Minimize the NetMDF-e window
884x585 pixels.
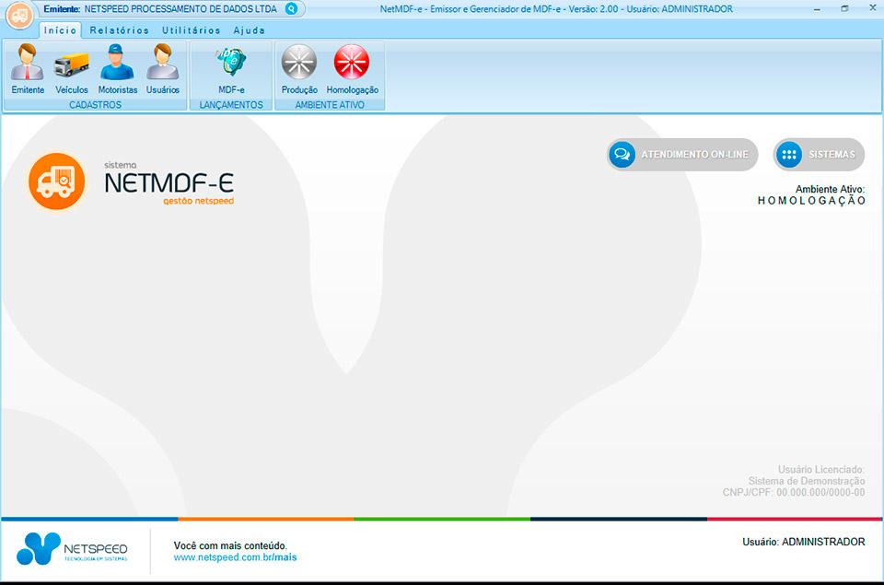point(817,9)
